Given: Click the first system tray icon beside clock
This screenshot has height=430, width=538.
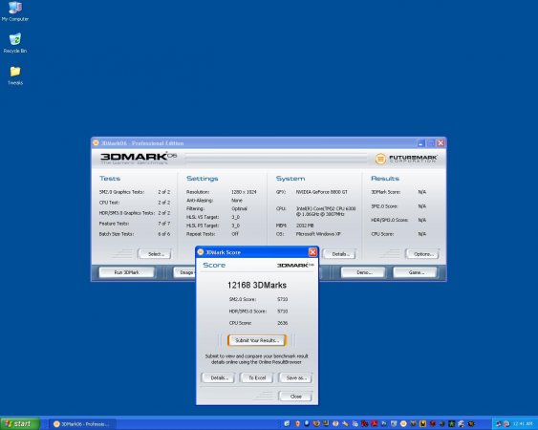Looking at the screenshot, I should tap(499, 424).
